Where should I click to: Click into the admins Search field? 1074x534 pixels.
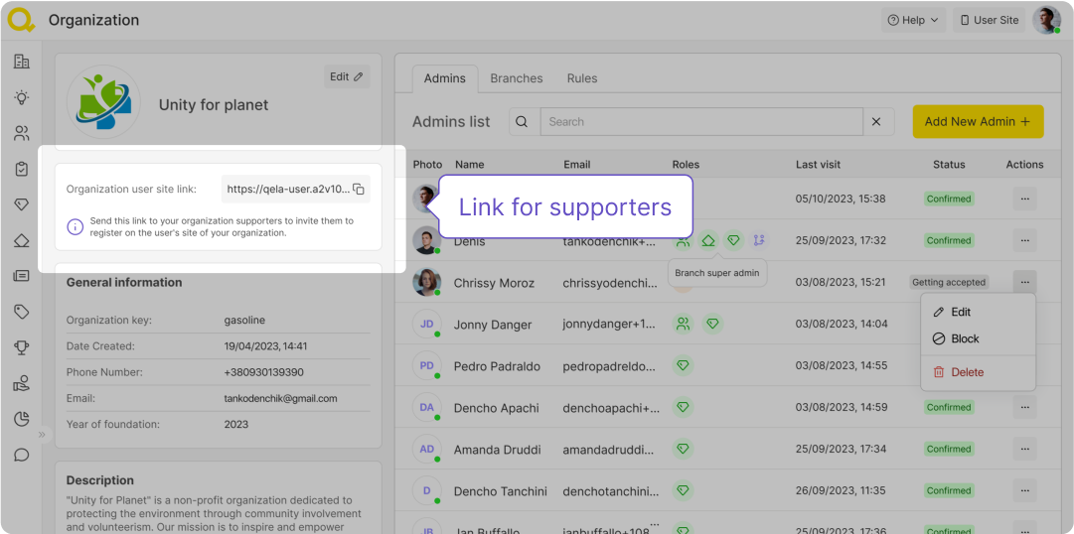click(x=700, y=122)
